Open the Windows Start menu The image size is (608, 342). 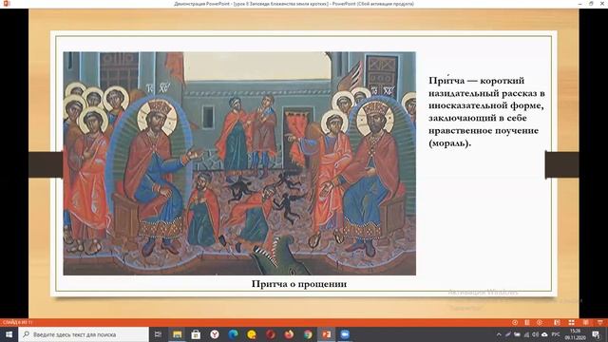(9, 334)
